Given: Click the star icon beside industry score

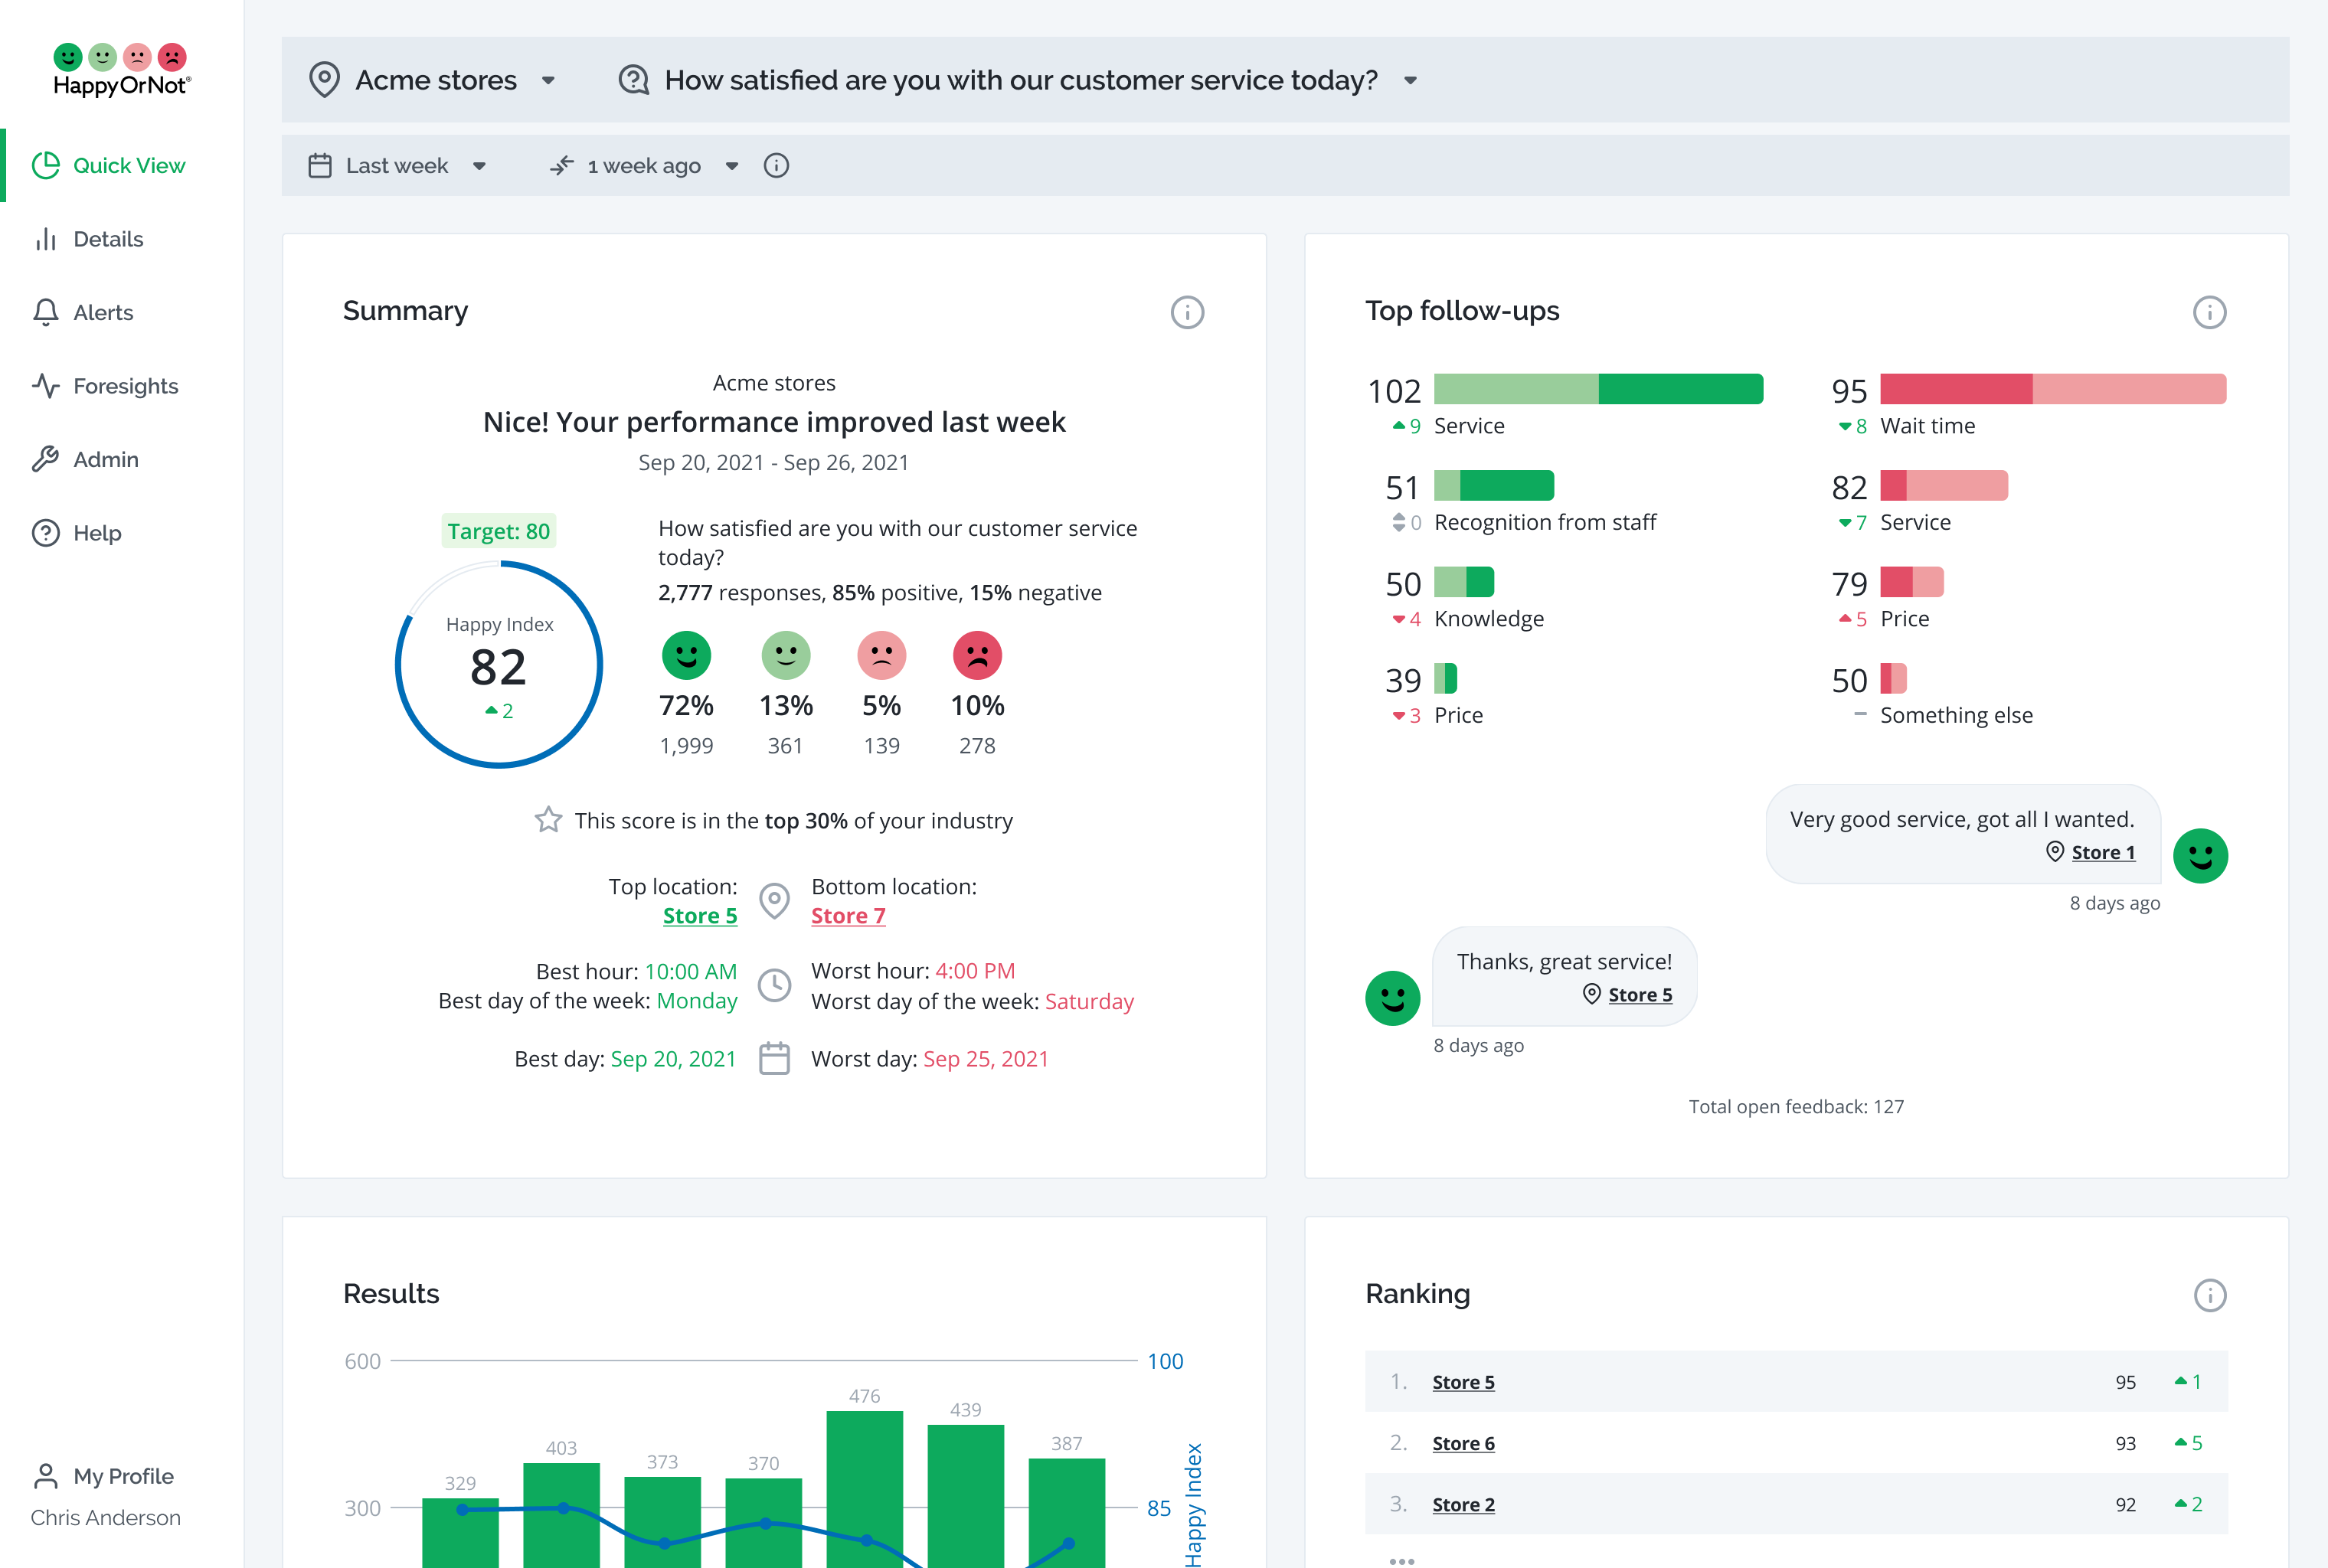Looking at the screenshot, I should click(548, 820).
